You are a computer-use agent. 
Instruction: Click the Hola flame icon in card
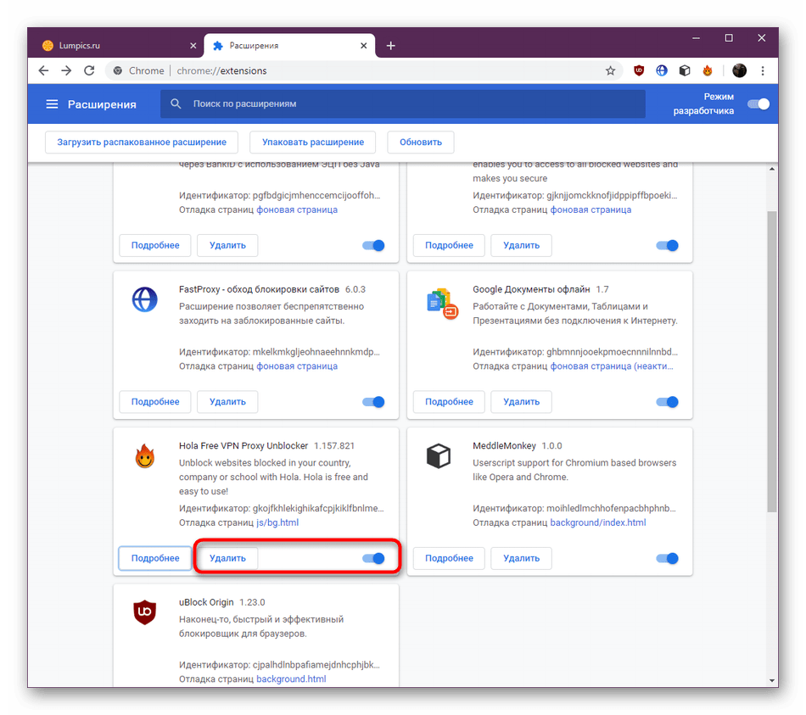click(x=145, y=455)
